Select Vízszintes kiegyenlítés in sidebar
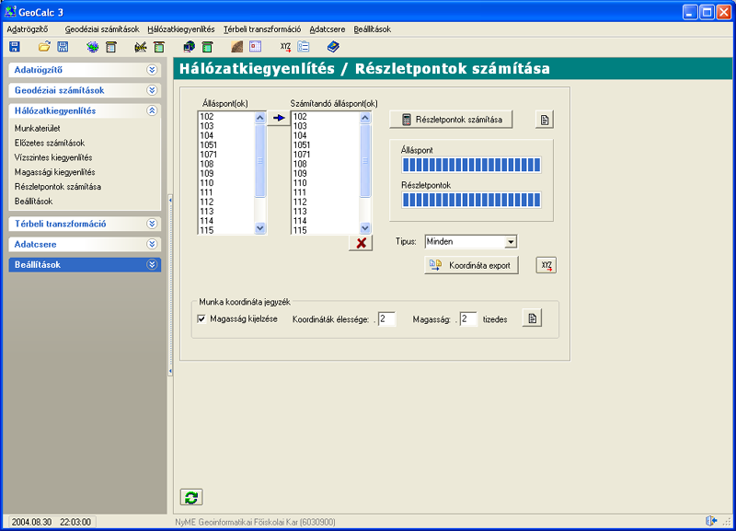The height and width of the screenshot is (531, 736). tap(53, 157)
